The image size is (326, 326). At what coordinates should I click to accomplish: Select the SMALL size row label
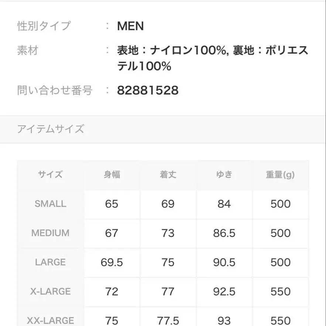point(50,204)
